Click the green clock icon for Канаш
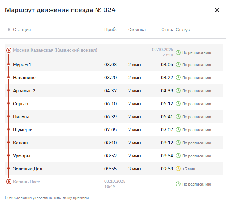226x204 pixels. [x=178, y=143]
